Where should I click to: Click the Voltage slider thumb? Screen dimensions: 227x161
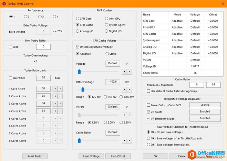(79, 72)
